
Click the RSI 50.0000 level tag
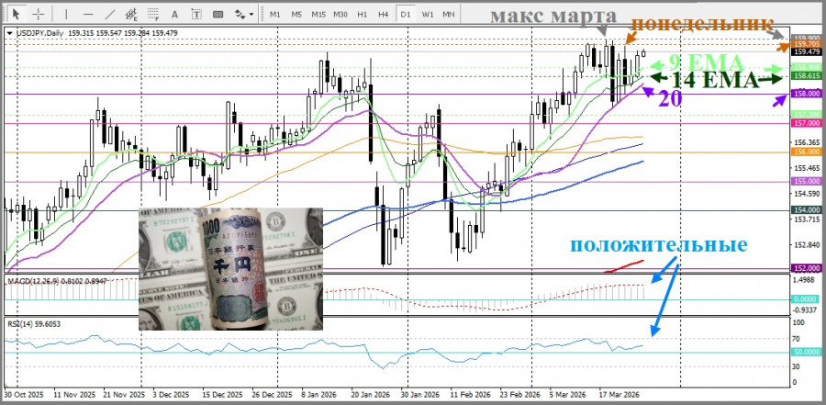(x=806, y=352)
